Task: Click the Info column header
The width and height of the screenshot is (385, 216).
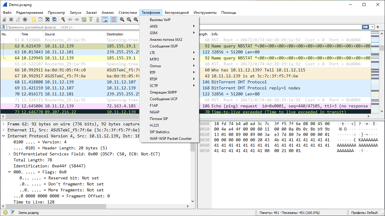Action: 290,34
